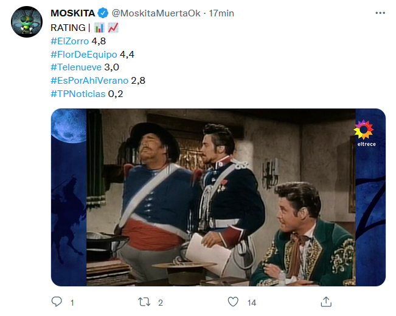
Task: Like the tweet with heart icon
Action: 233,301
